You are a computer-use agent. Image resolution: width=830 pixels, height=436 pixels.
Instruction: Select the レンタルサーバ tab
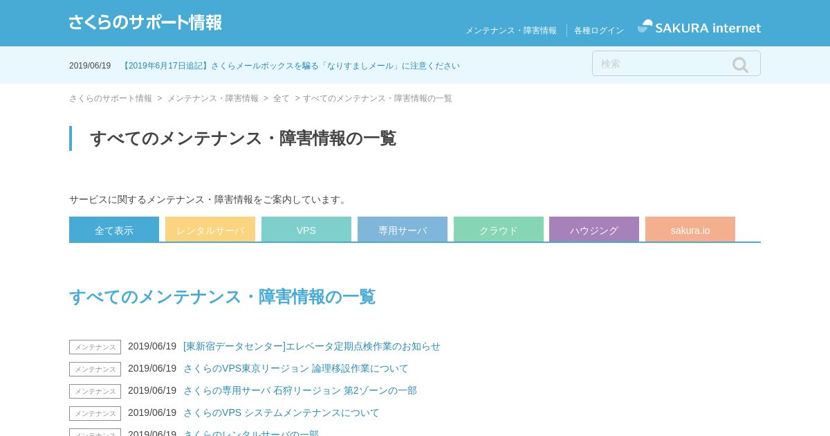pyautogui.click(x=210, y=230)
